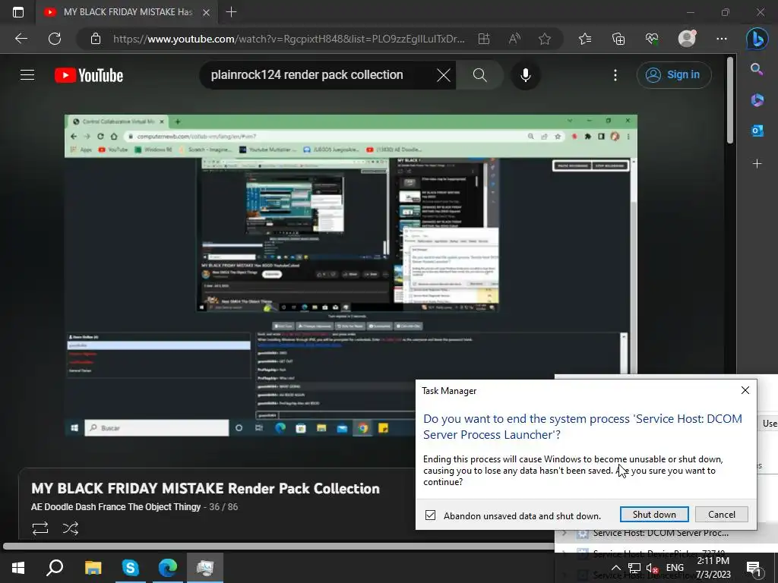Viewport: 778px width, 583px height.
Task: Open Windows Start menu
Action: [x=18, y=568]
